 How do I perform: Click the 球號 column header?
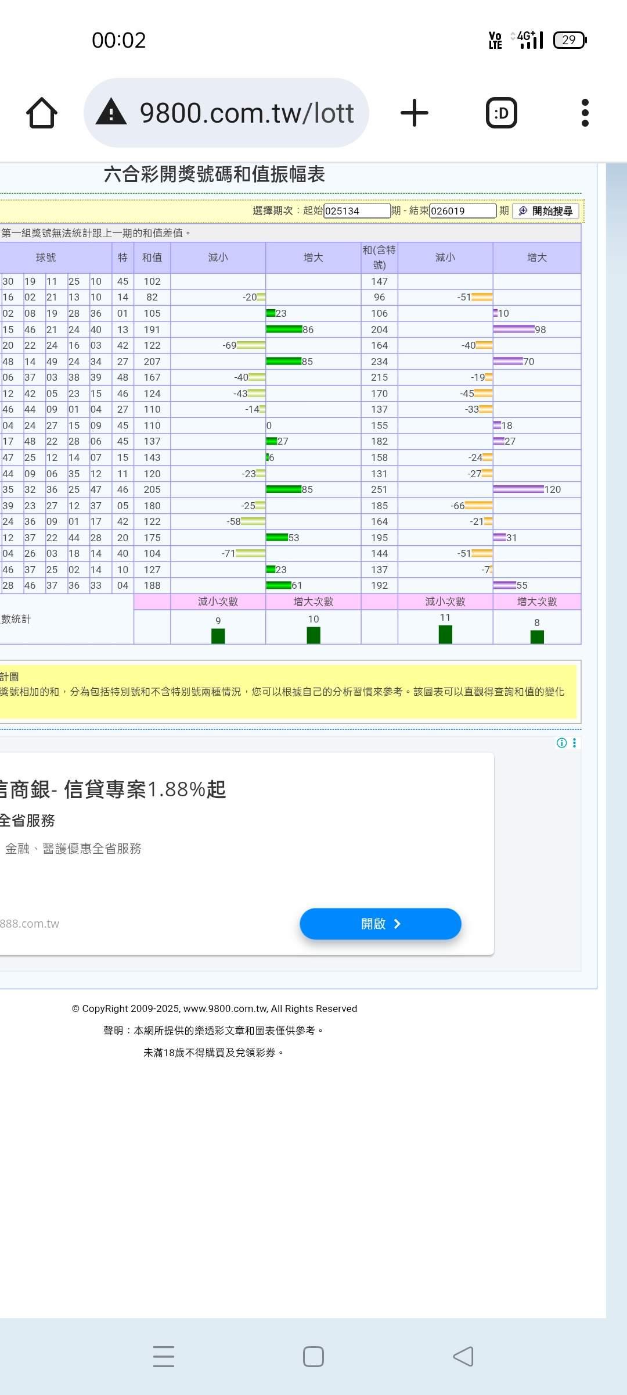(46, 257)
